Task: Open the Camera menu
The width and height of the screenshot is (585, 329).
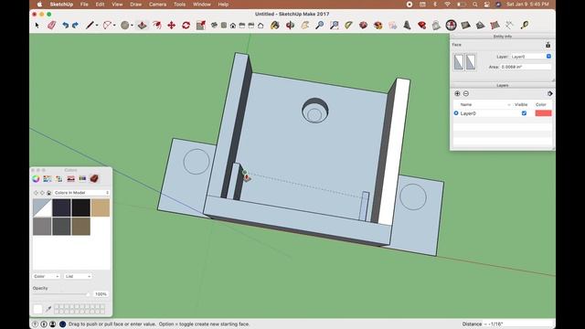Action: 157,5
